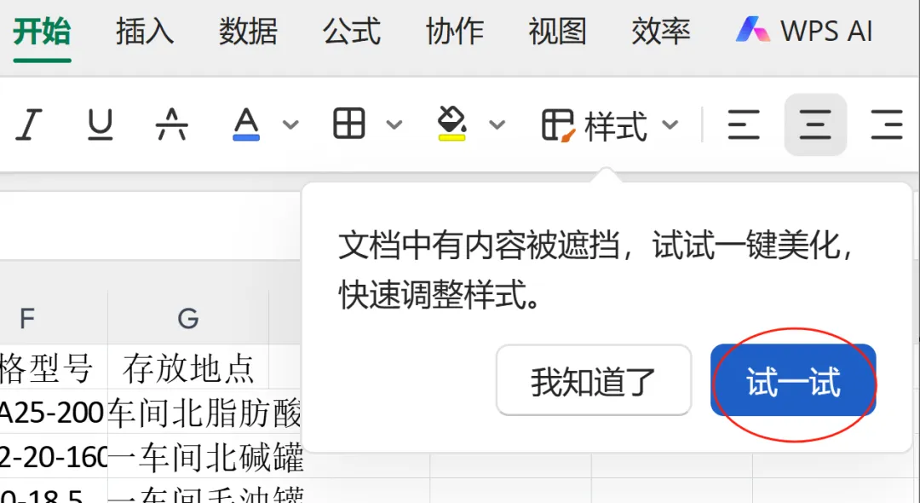The image size is (920, 503).
Task: Expand the fill color dropdown arrow
Action: click(x=497, y=124)
